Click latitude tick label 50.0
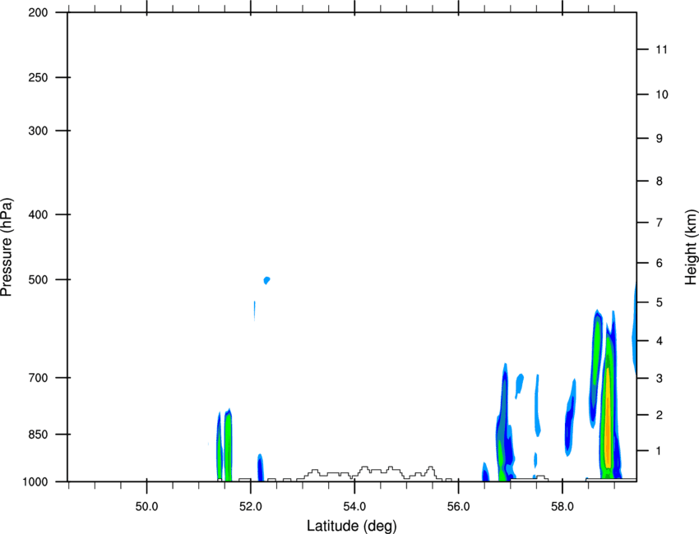This screenshot has width=699, height=534. pyautogui.click(x=146, y=507)
